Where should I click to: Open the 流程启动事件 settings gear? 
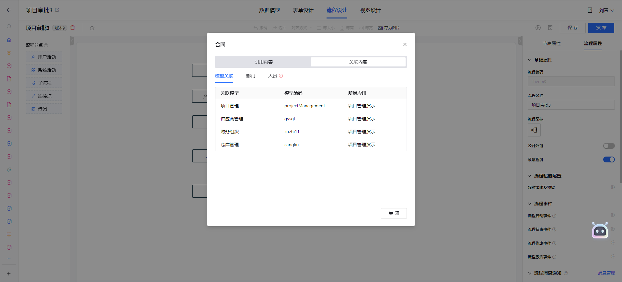(x=613, y=215)
